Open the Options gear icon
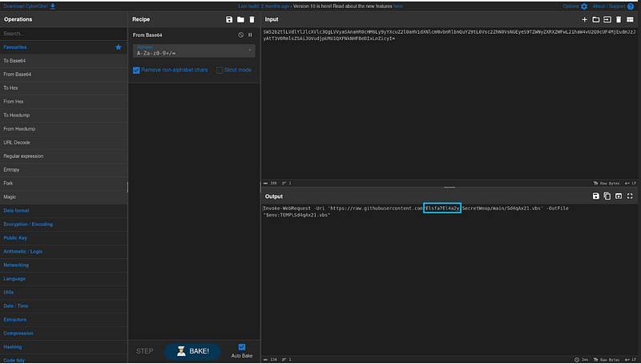This screenshot has height=364, width=641. point(584,6)
